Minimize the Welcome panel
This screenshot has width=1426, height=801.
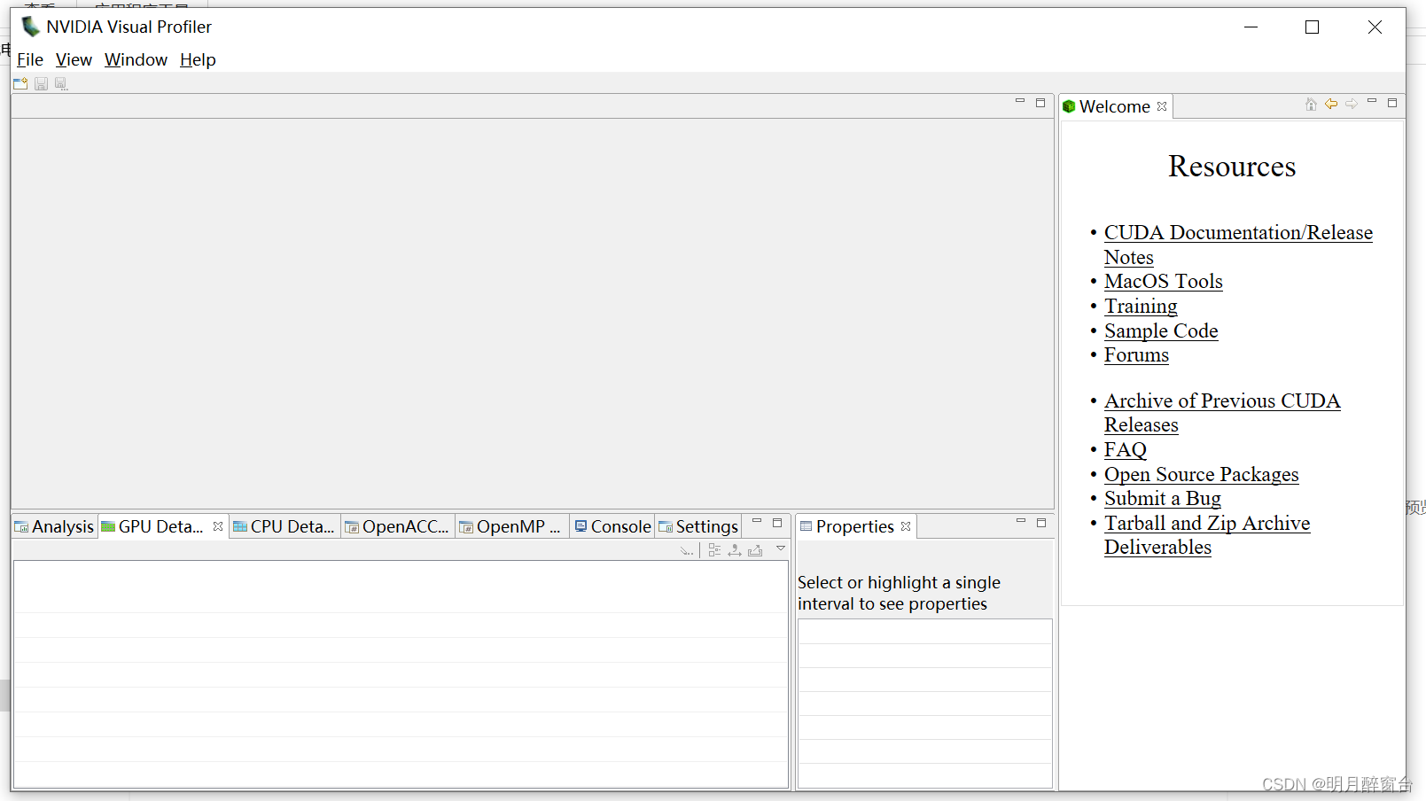coord(1372,102)
